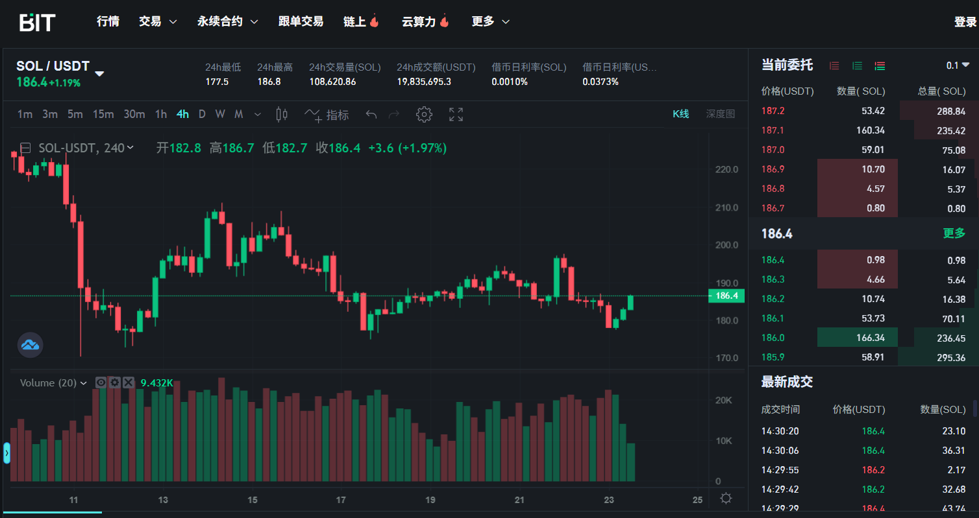
Task: Click the cloud logo on the chart
Action: click(31, 344)
